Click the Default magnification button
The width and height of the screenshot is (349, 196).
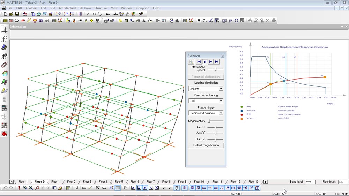(206, 145)
